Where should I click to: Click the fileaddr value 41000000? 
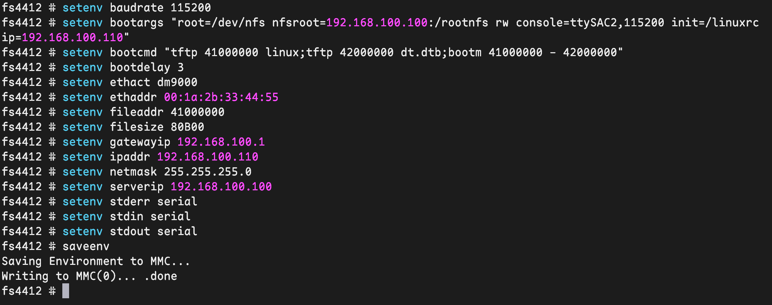[197, 112]
